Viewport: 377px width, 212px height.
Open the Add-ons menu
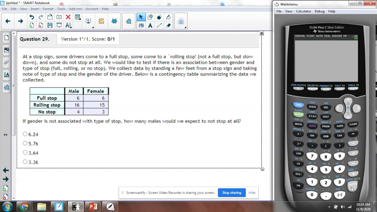coord(75,9)
